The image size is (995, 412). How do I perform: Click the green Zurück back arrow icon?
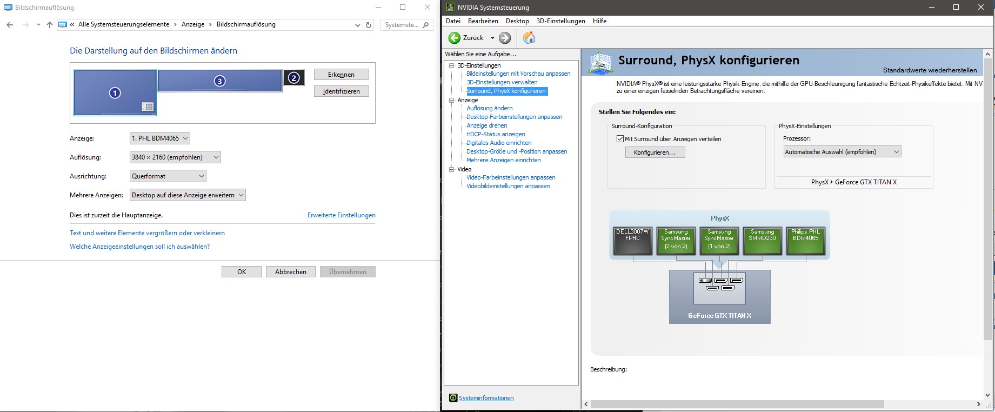[455, 38]
